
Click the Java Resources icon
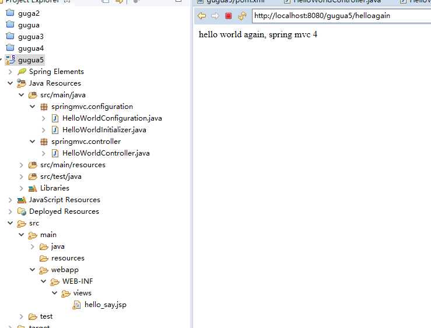click(x=22, y=83)
